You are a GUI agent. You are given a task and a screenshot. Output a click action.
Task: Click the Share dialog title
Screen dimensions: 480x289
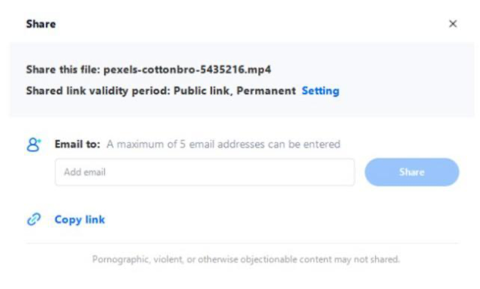[x=40, y=24]
